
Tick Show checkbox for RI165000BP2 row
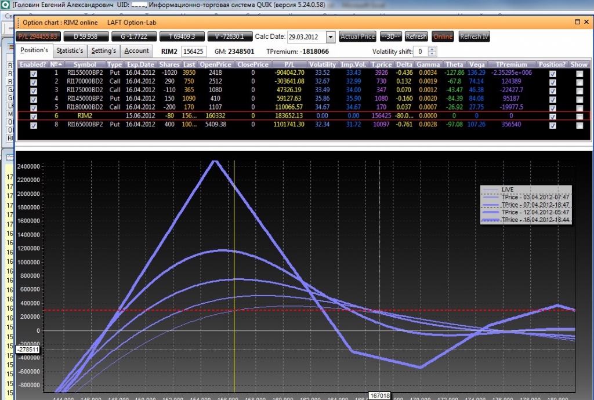click(x=579, y=125)
